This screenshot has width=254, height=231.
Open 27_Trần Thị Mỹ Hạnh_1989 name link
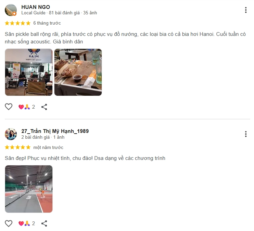point(55,131)
